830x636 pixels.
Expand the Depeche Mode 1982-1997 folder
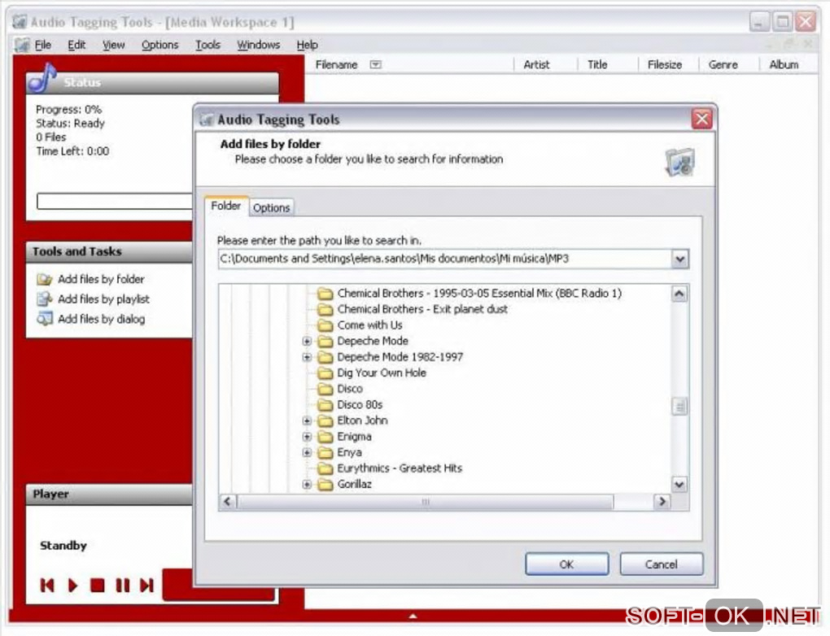click(x=307, y=357)
